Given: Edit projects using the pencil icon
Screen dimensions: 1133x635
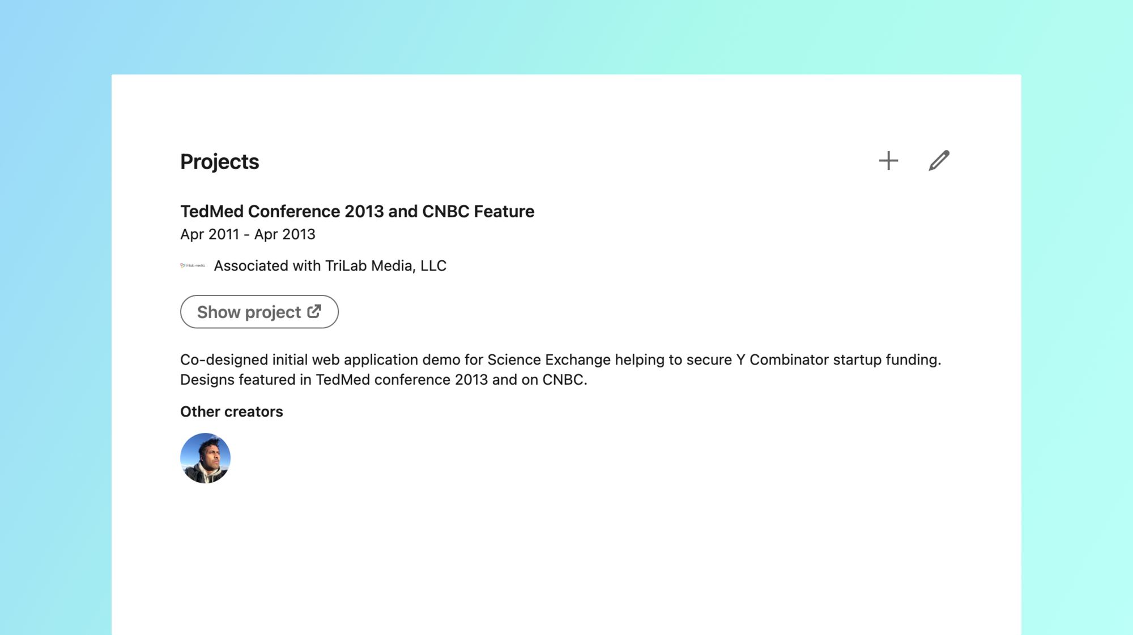Looking at the screenshot, I should coord(939,161).
